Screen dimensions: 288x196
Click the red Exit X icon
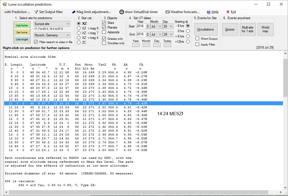tap(228, 12)
